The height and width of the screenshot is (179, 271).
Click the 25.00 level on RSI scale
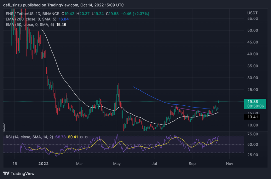253,155
